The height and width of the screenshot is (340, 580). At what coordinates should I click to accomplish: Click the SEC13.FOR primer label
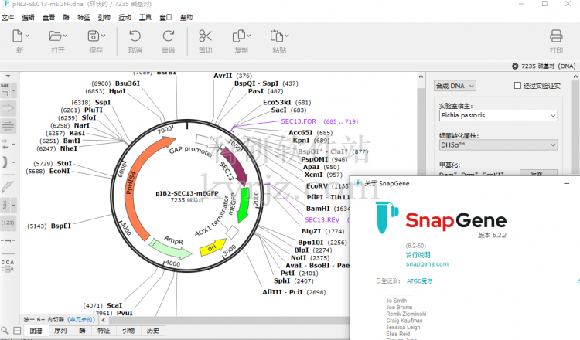point(299,121)
